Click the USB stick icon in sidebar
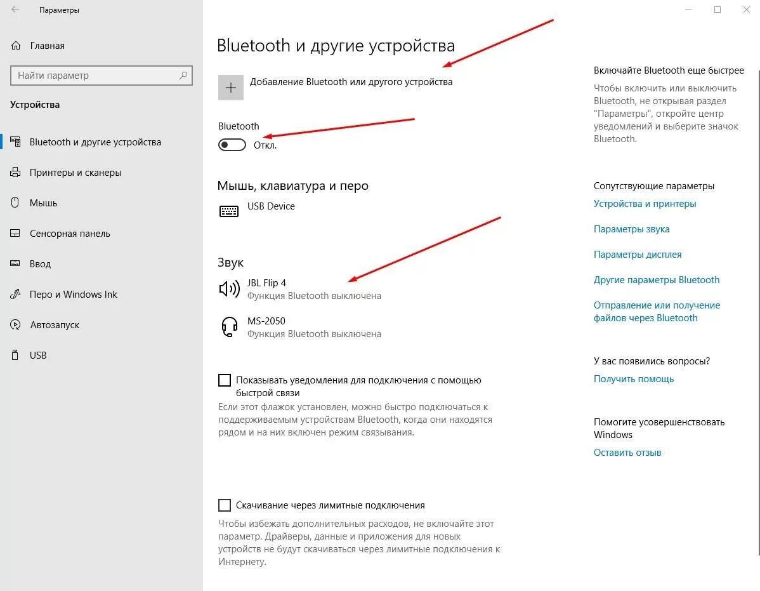This screenshot has height=591, width=760. click(15, 355)
